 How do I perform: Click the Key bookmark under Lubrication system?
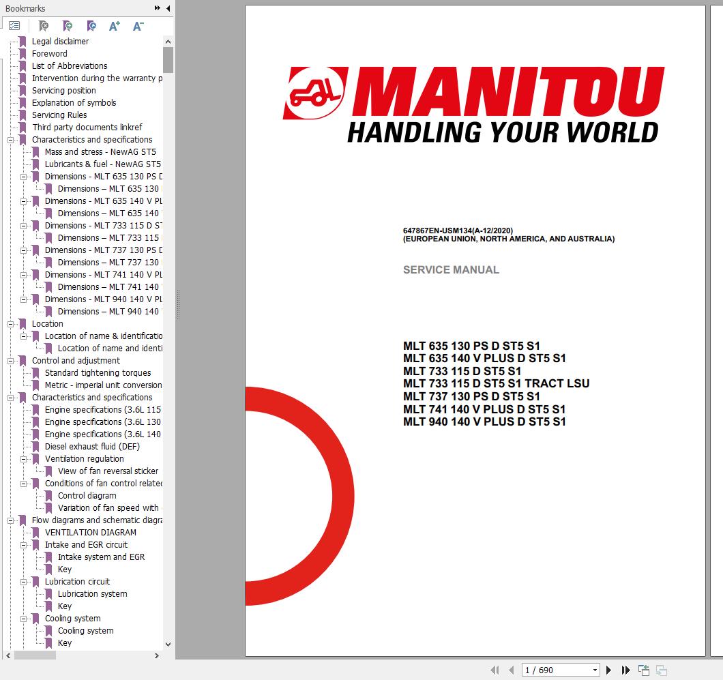click(65, 606)
